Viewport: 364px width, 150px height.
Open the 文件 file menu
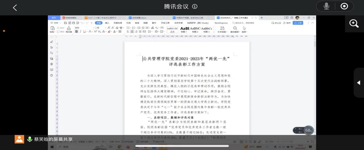tap(56, 23)
